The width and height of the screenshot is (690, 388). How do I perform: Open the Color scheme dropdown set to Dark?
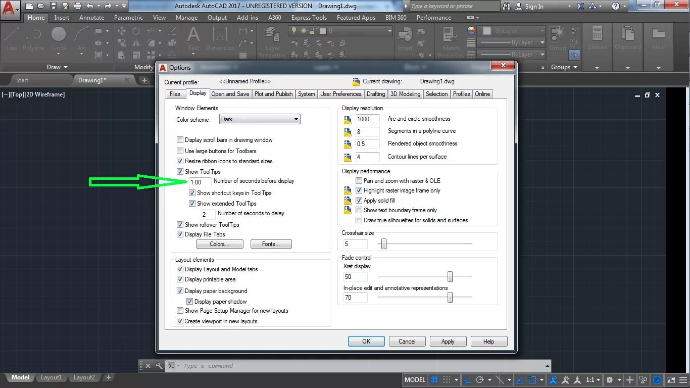click(x=260, y=119)
